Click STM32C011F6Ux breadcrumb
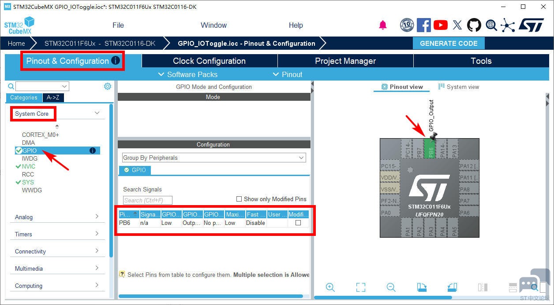Screen dimensions: 554x305 [x=100, y=43]
